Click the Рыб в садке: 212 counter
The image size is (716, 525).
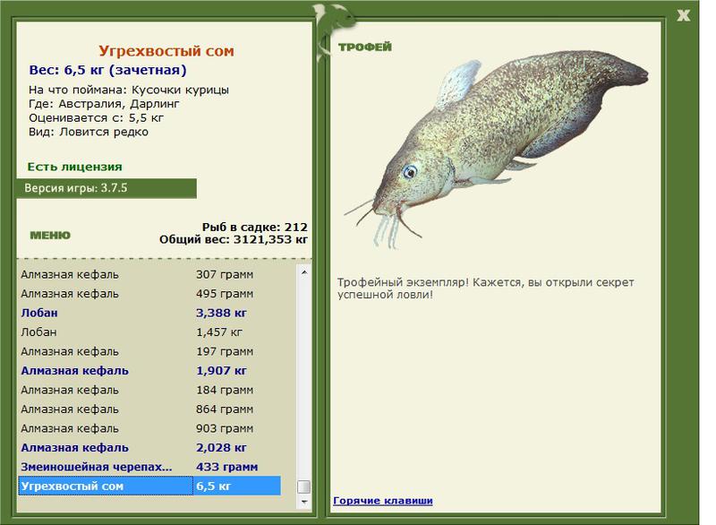[255, 227]
